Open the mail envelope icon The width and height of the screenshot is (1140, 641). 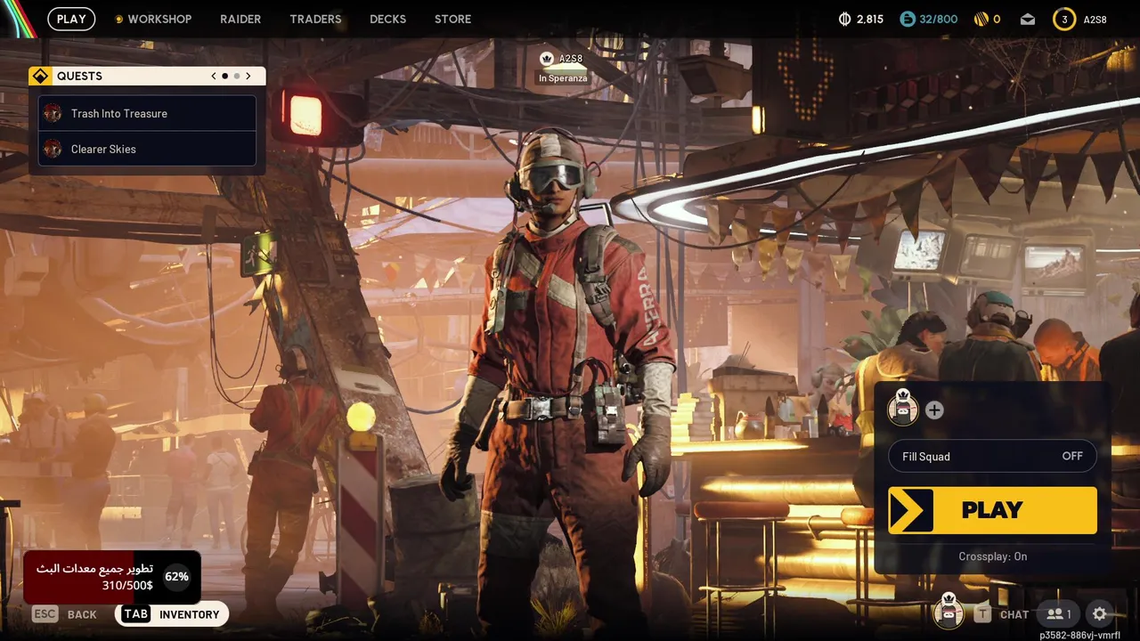tap(1028, 19)
